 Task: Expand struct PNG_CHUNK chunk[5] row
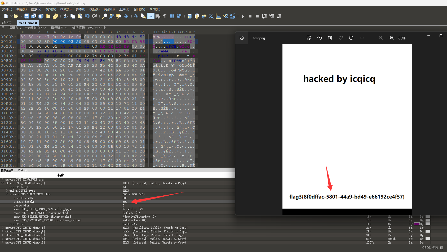pyautogui.click(x=3, y=242)
